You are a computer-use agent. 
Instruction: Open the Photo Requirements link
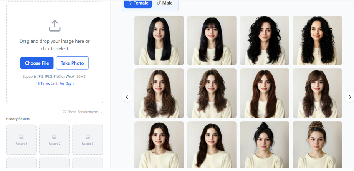[83, 112]
